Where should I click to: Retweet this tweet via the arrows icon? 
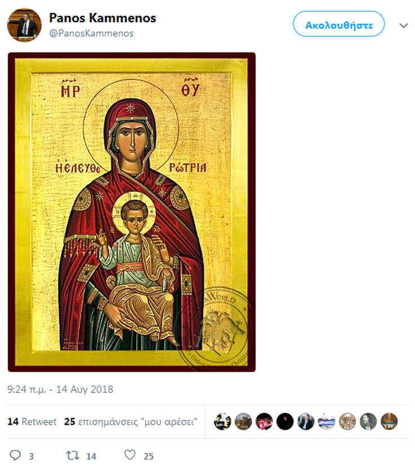coord(72,455)
